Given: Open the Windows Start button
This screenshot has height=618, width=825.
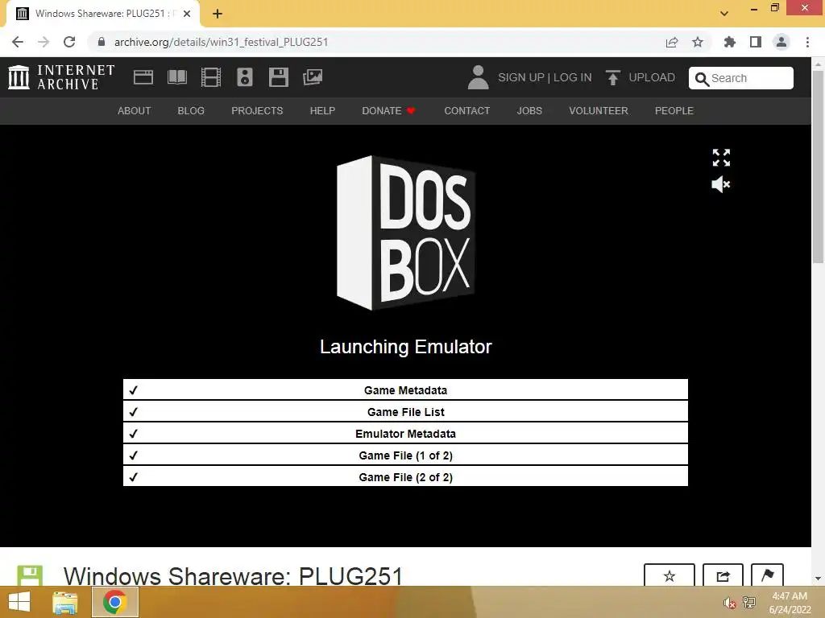Looking at the screenshot, I should click(x=19, y=602).
